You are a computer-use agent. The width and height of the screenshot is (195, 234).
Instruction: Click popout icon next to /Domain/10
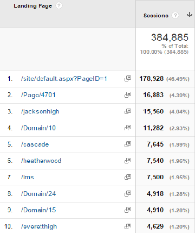(x=128, y=128)
